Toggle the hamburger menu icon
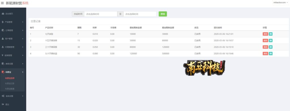The image size is (290, 111). point(2,3)
